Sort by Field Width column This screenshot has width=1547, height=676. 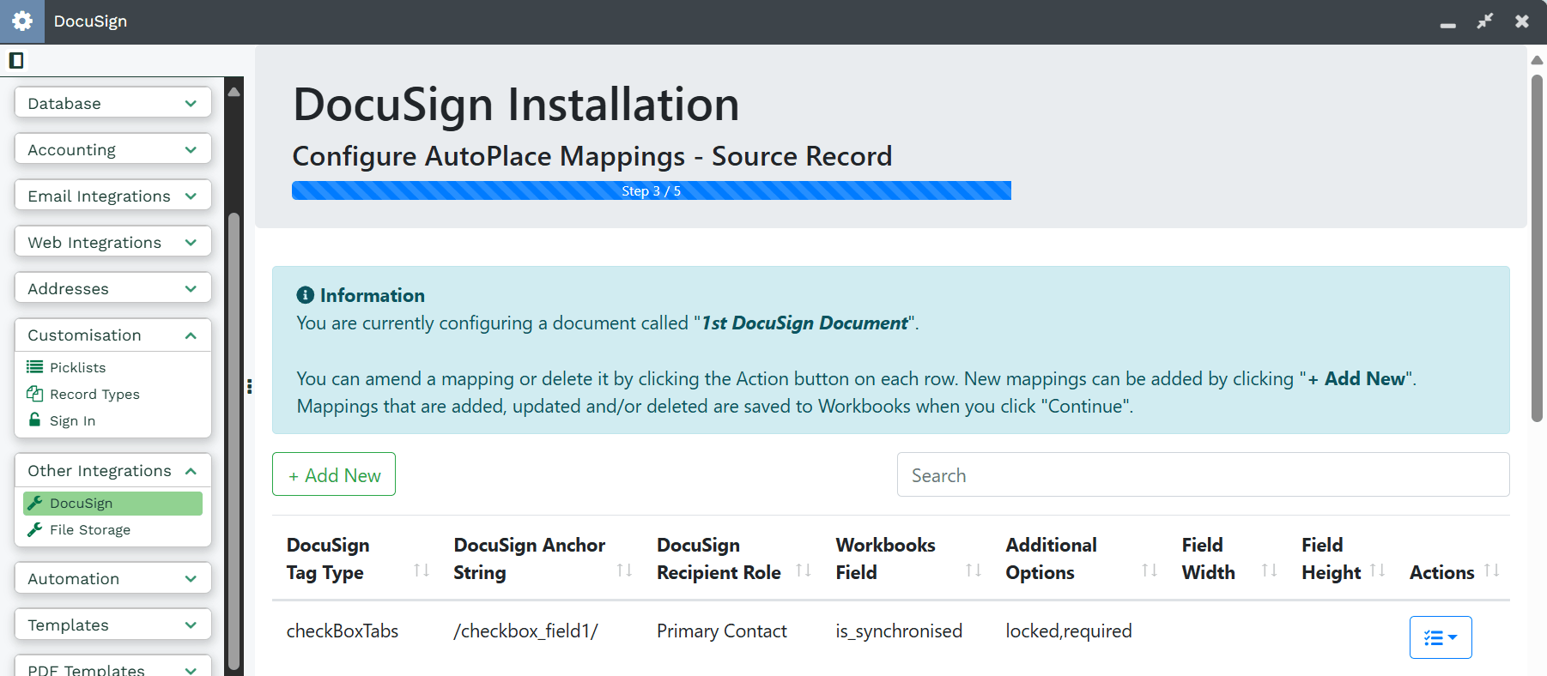coord(1270,570)
